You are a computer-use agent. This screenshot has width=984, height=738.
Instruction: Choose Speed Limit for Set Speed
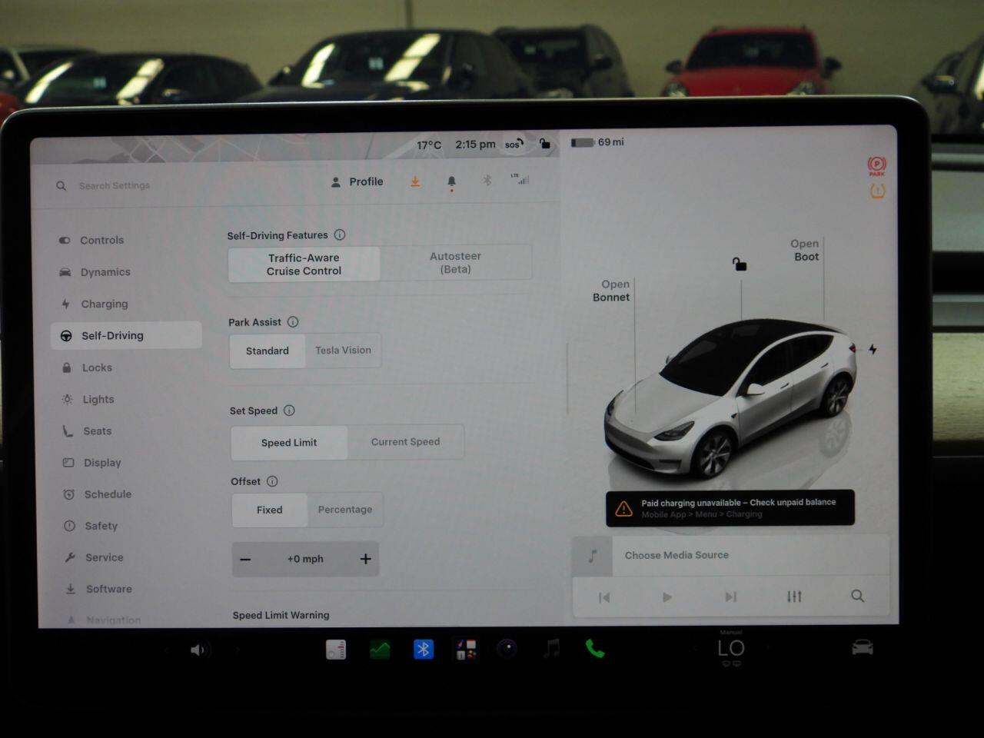click(289, 443)
